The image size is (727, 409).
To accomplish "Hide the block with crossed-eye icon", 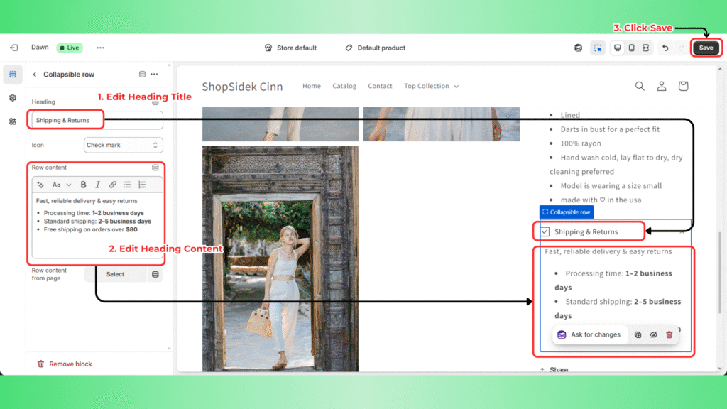I will click(653, 334).
